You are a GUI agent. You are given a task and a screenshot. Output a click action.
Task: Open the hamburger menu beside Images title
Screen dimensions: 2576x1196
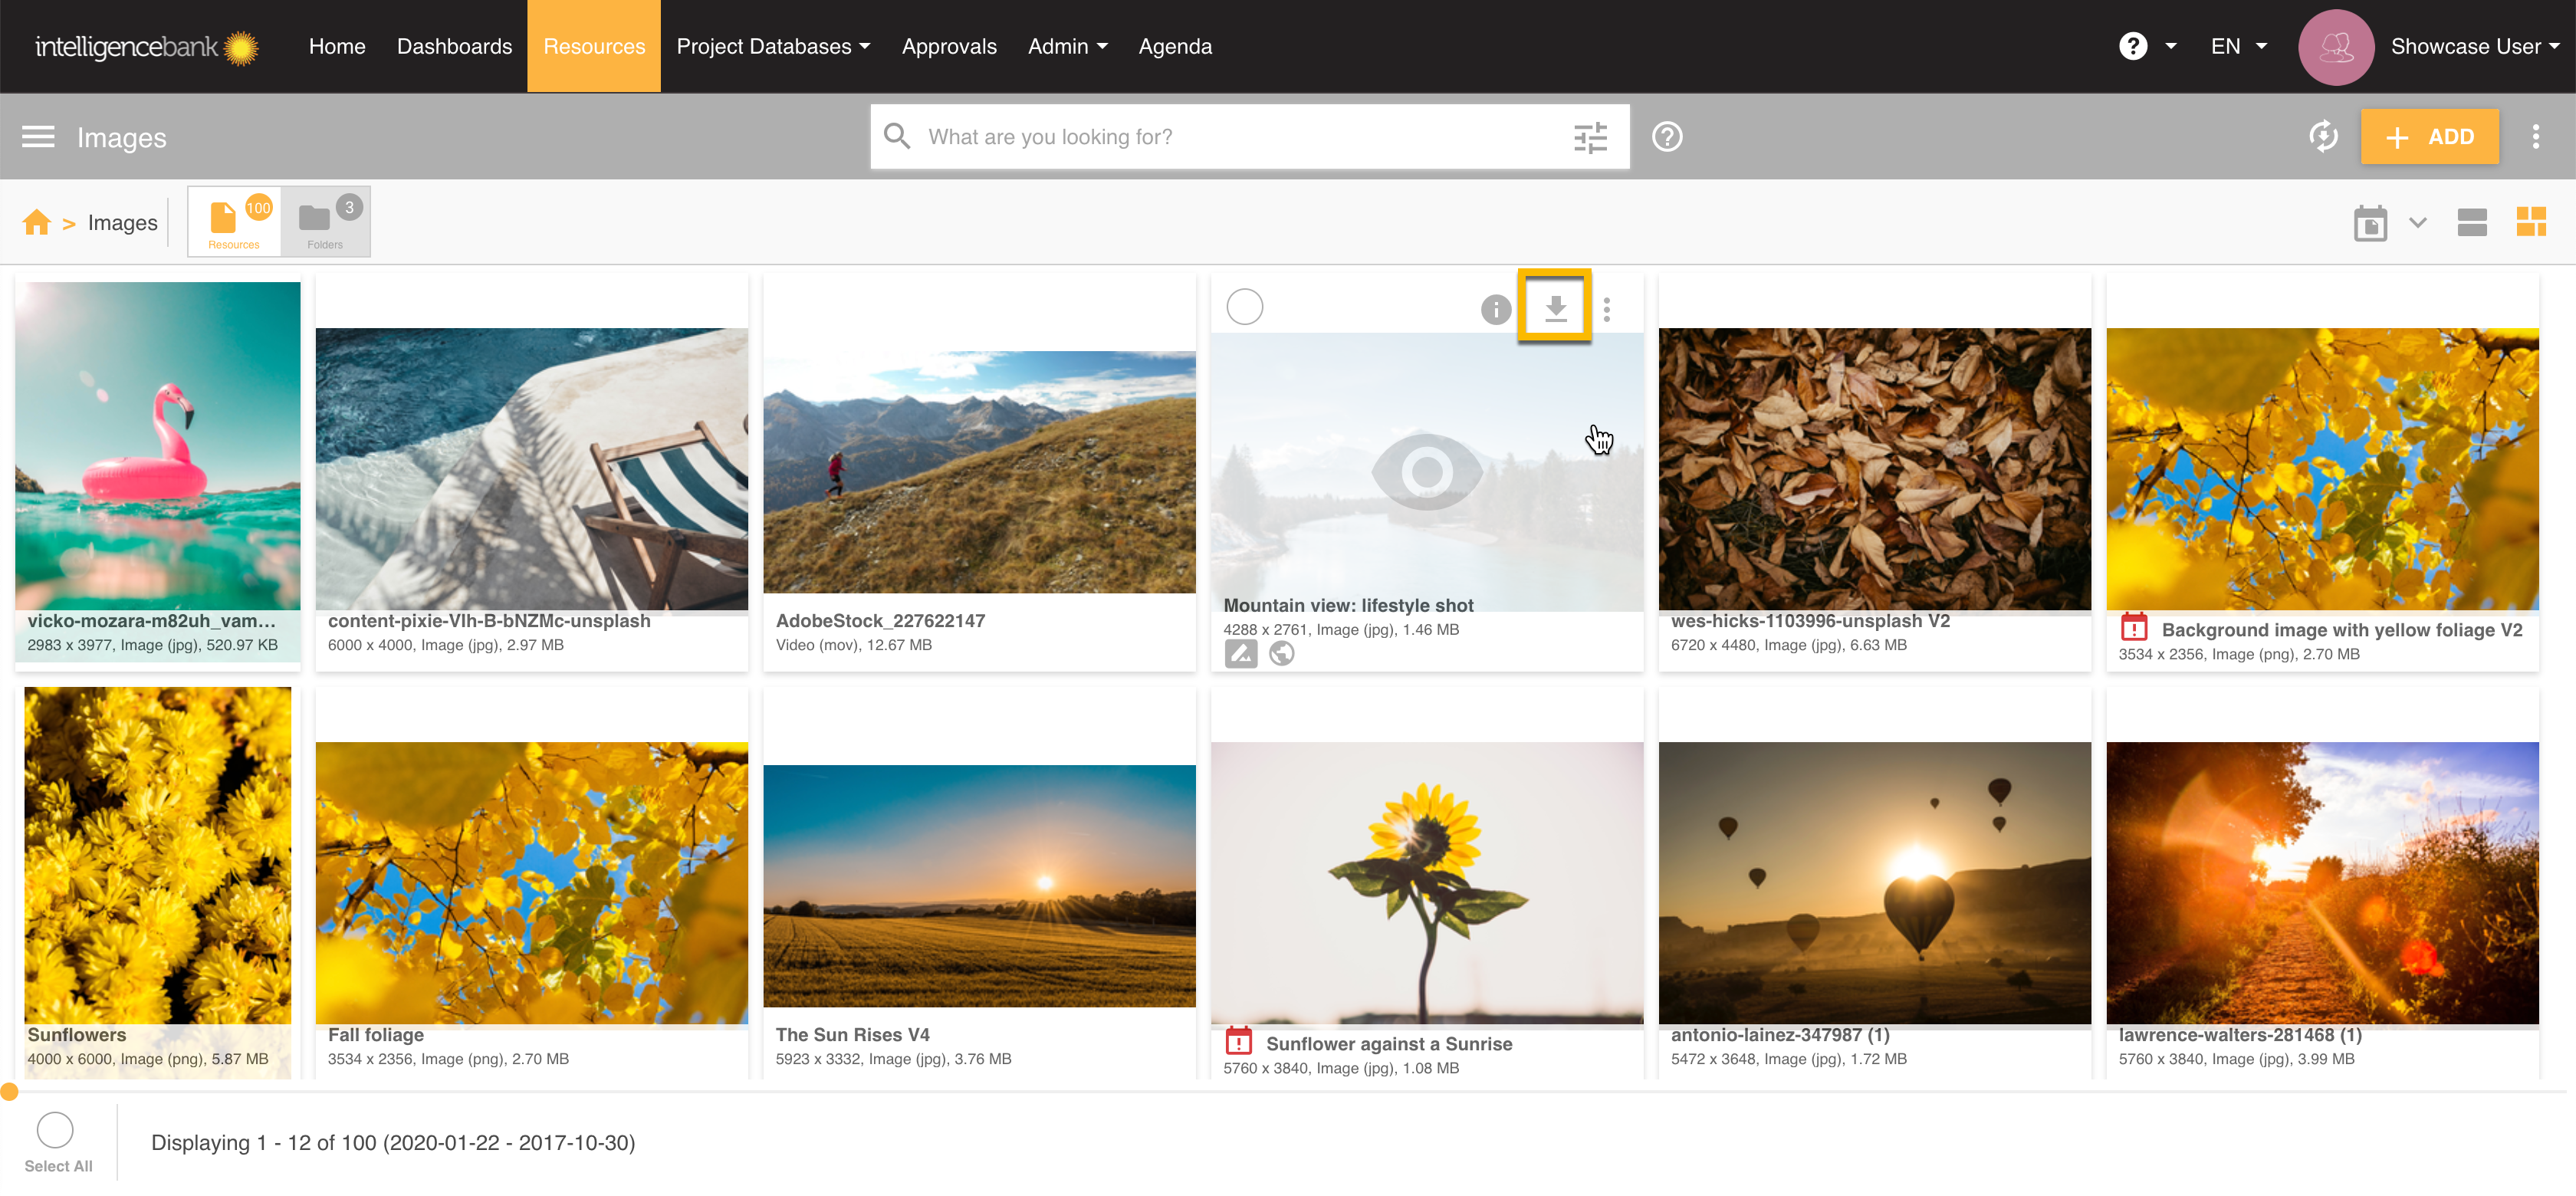pos(38,137)
